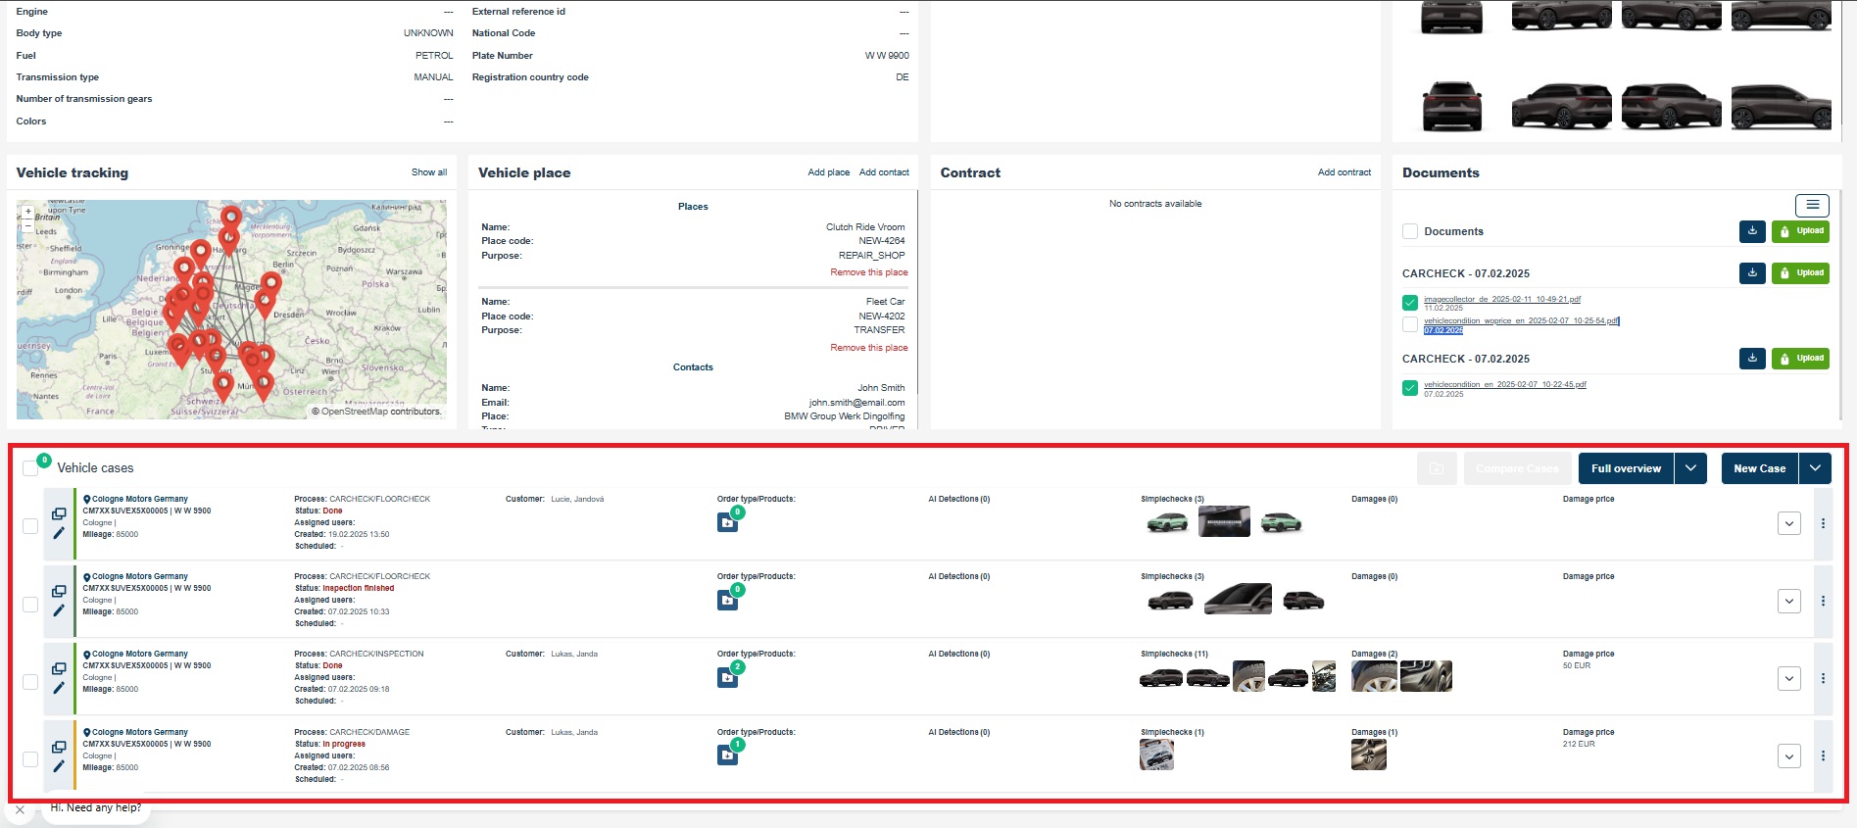Expand the Inspection finished case row chevron
1857x828 pixels.
coord(1788,601)
